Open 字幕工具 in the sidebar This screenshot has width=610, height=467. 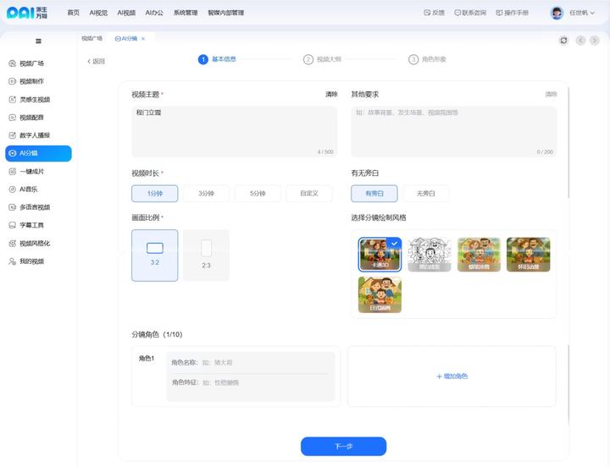(x=31, y=225)
